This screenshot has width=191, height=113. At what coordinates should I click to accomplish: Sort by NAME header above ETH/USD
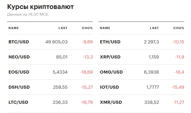105,28
